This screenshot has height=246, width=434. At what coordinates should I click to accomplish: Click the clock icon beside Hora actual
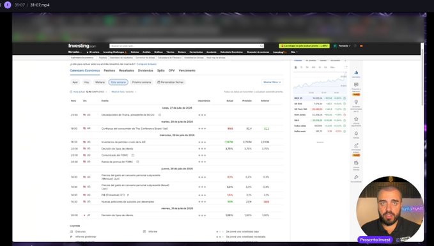[71, 91]
